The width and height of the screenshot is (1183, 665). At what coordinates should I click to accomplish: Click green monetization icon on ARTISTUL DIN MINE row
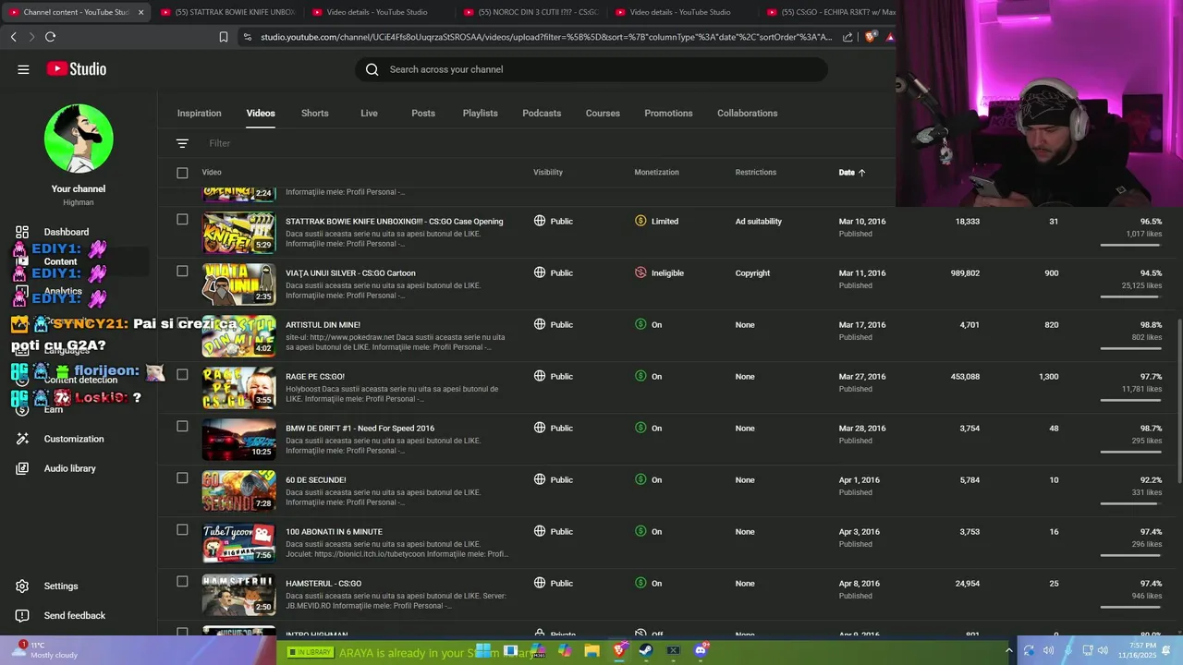pyautogui.click(x=640, y=324)
